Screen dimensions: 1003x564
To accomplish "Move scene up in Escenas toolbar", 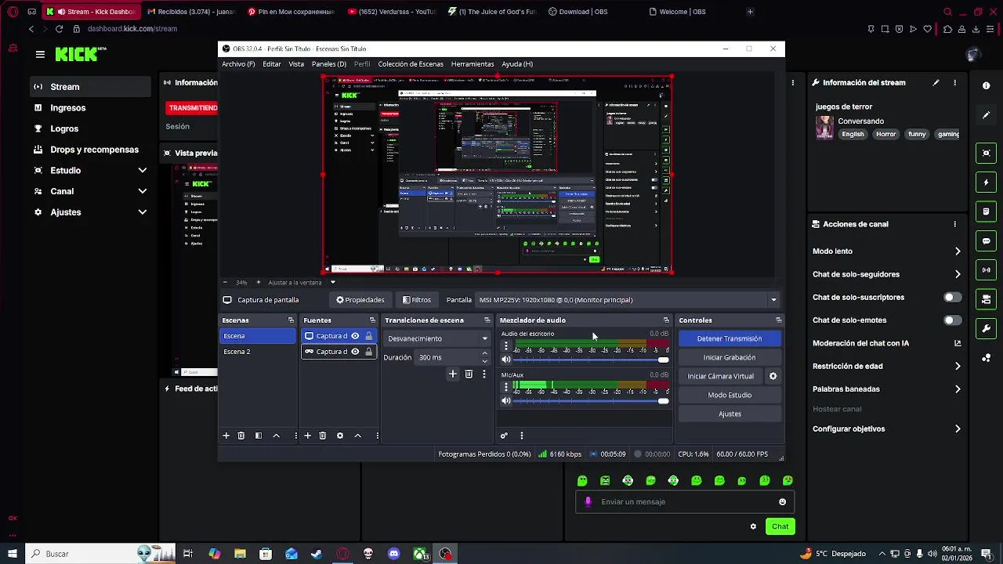I will (276, 436).
